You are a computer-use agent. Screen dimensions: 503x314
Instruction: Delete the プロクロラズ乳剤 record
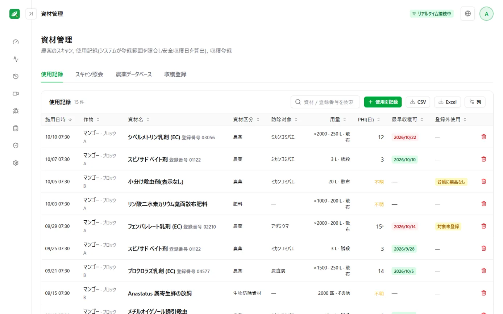pyautogui.click(x=483, y=271)
